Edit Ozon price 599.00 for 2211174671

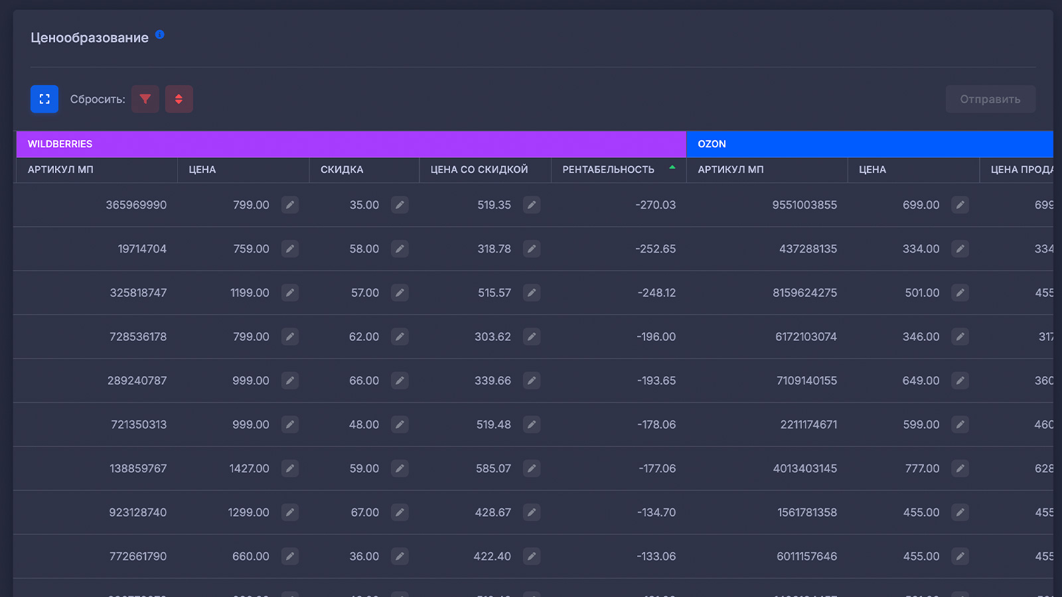(x=960, y=425)
